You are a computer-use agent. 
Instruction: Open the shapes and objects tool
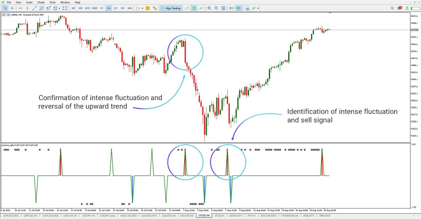coord(55,8)
